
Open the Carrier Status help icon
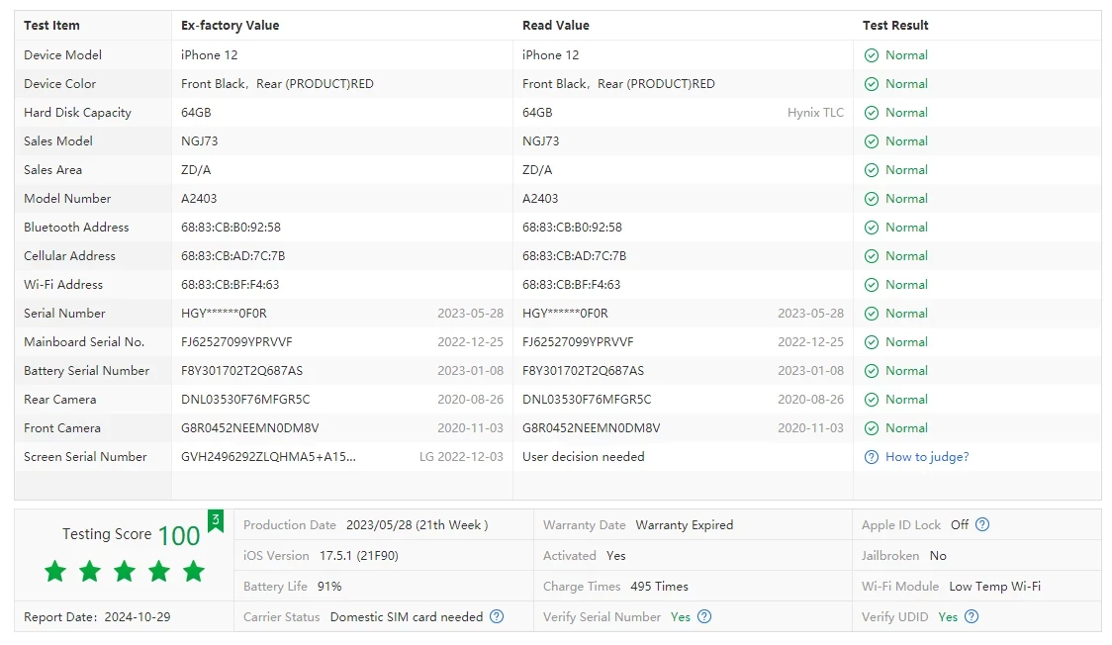point(497,616)
